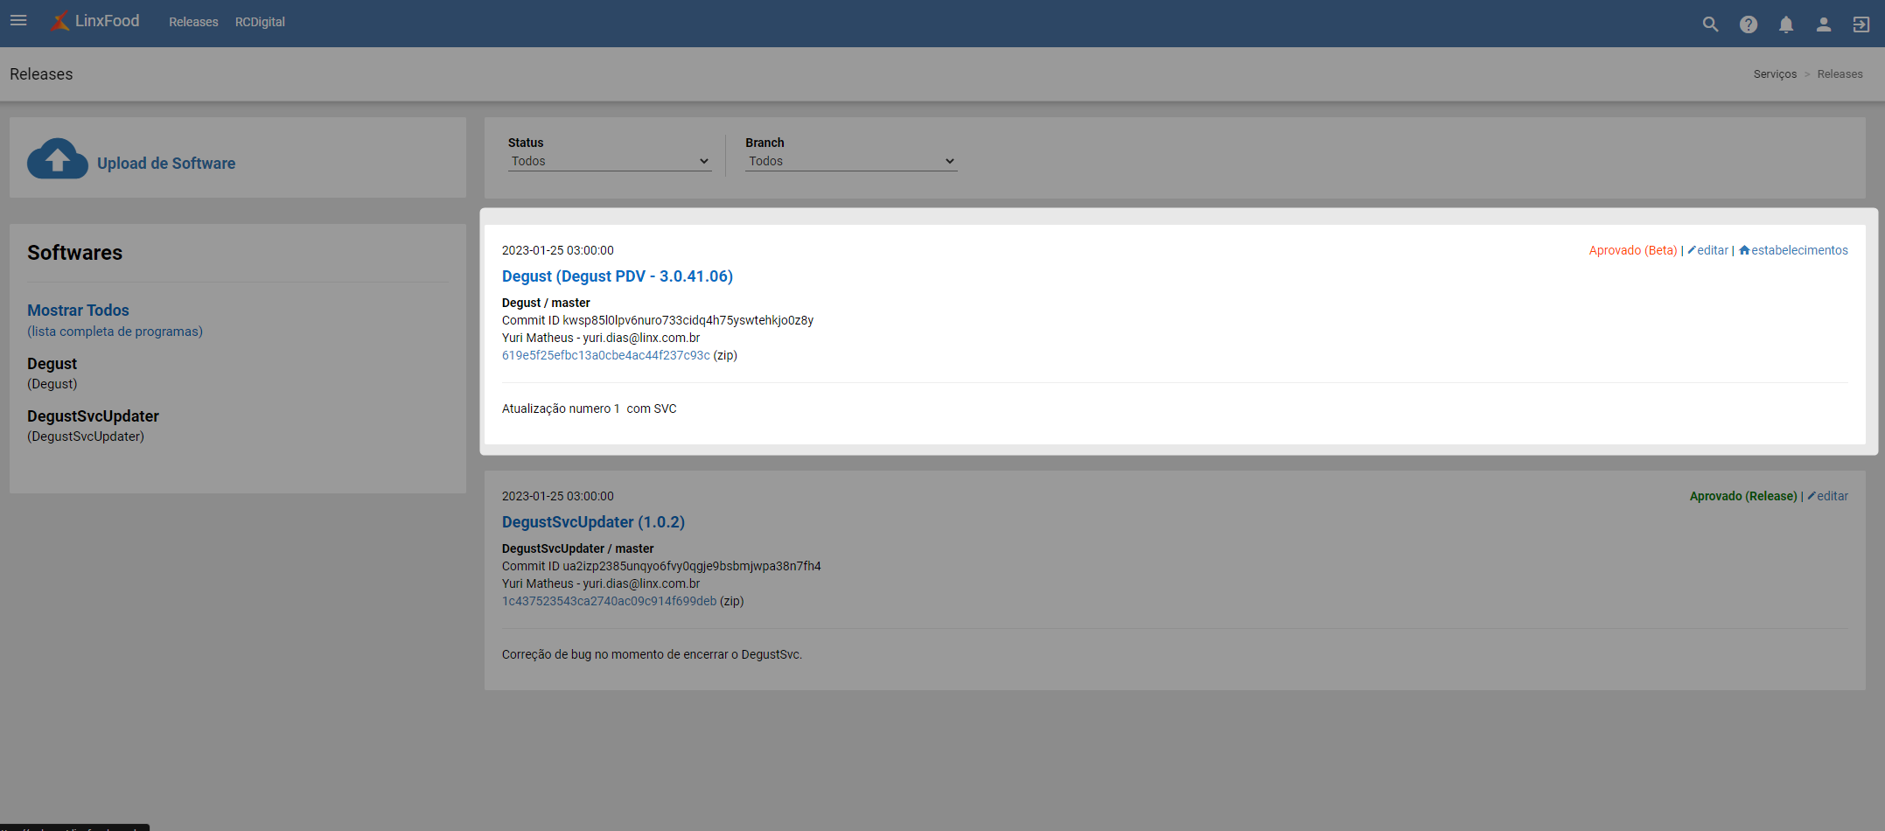Screen dimensions: 1885x831
Task: Click the Releases page title
Action: [x=41, y=74]
